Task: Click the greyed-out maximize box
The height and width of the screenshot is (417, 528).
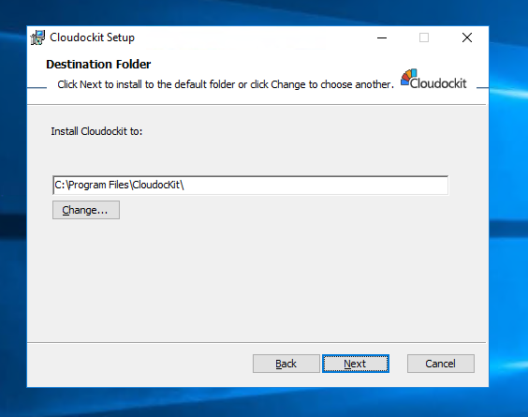Action: [424, 37]
